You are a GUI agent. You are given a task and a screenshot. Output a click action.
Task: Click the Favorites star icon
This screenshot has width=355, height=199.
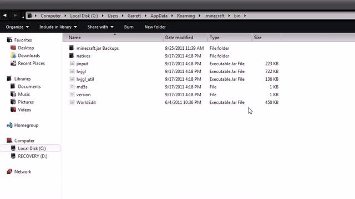(9, 40)
